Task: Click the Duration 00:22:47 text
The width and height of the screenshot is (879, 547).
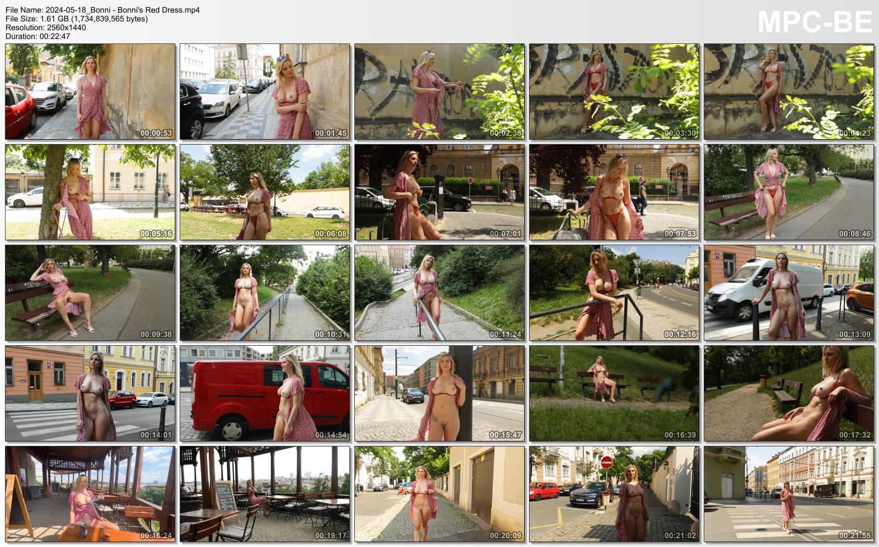Action: 38,36
